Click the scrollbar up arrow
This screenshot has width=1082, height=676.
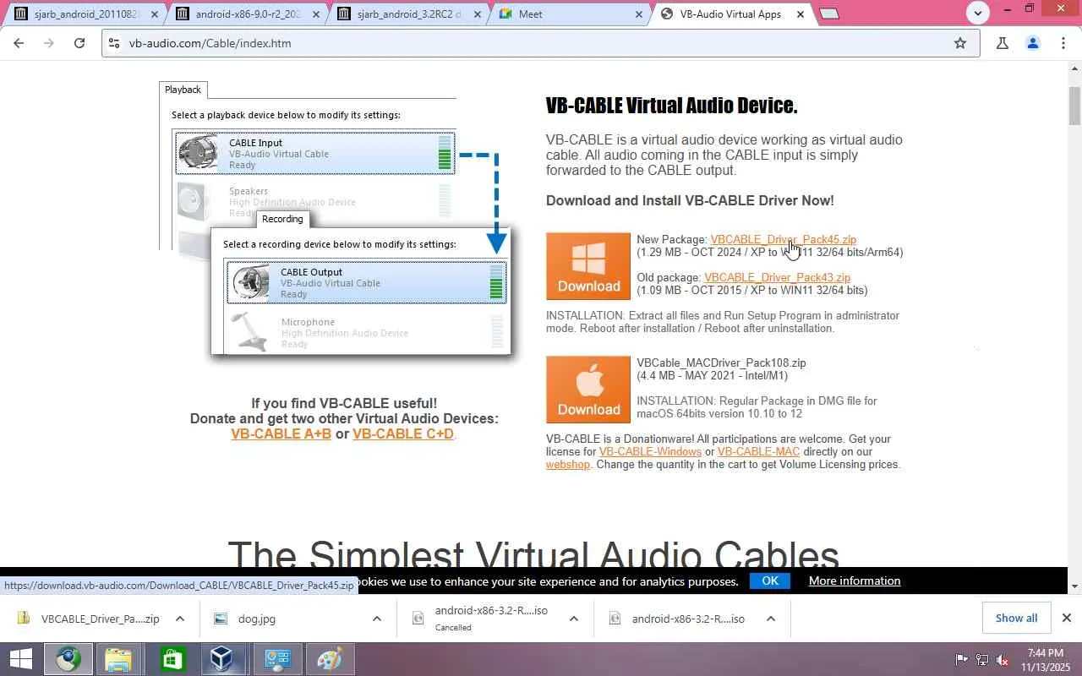(1074, 68)
